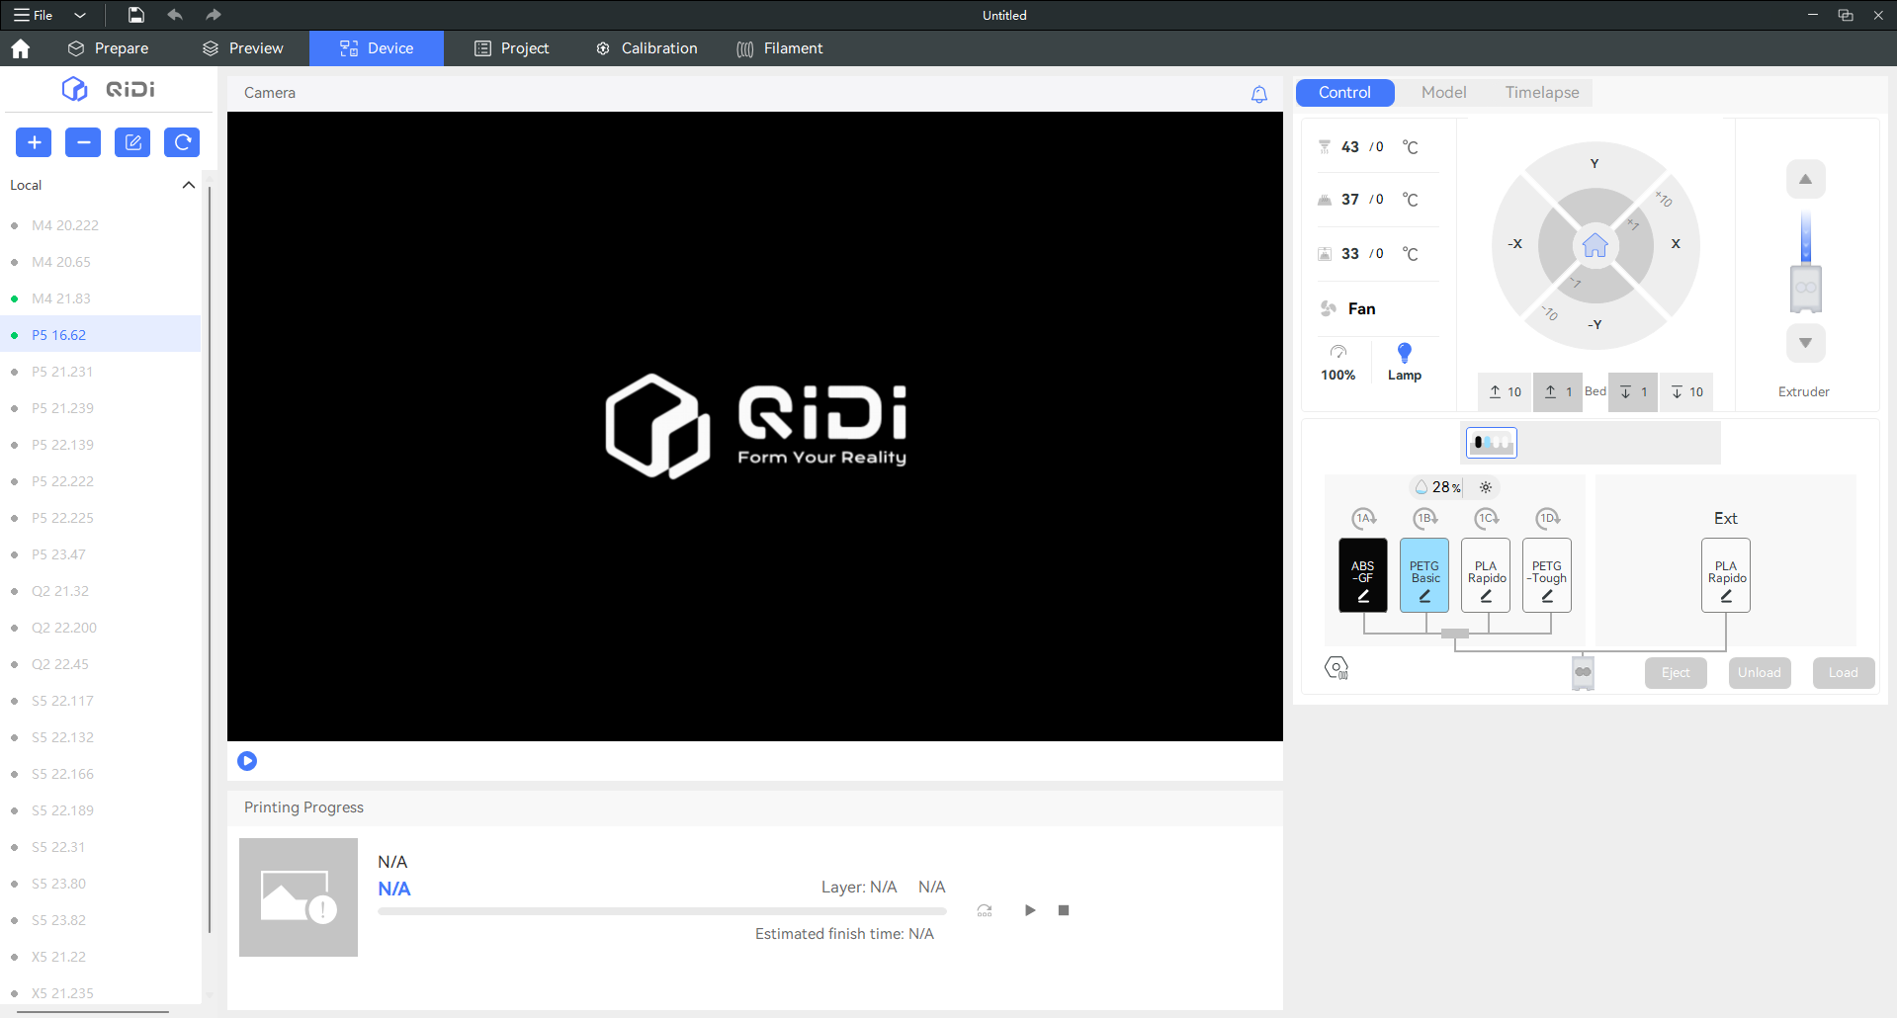The height and width of the screenshot is (1018, 1897).
Task: Click the Load button
Action: coord(1844,673)
